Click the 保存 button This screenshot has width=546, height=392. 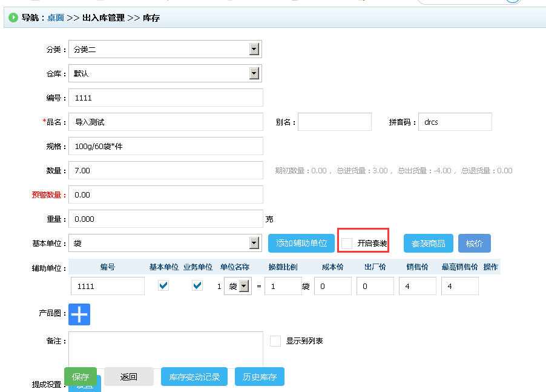click(81, 377)
